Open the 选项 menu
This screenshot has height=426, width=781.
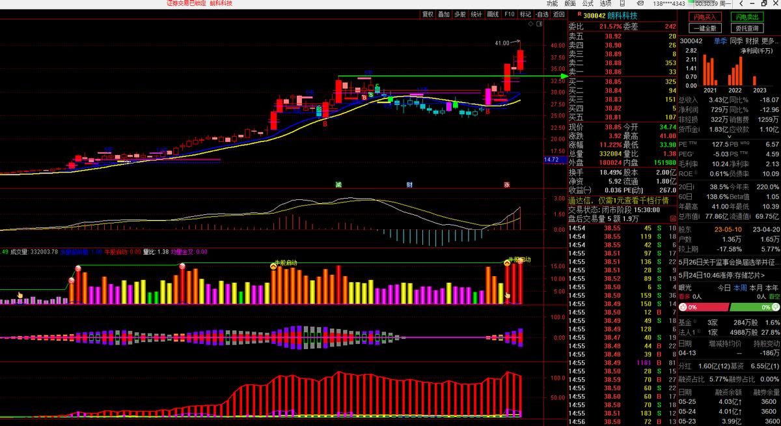coord(605,3)
